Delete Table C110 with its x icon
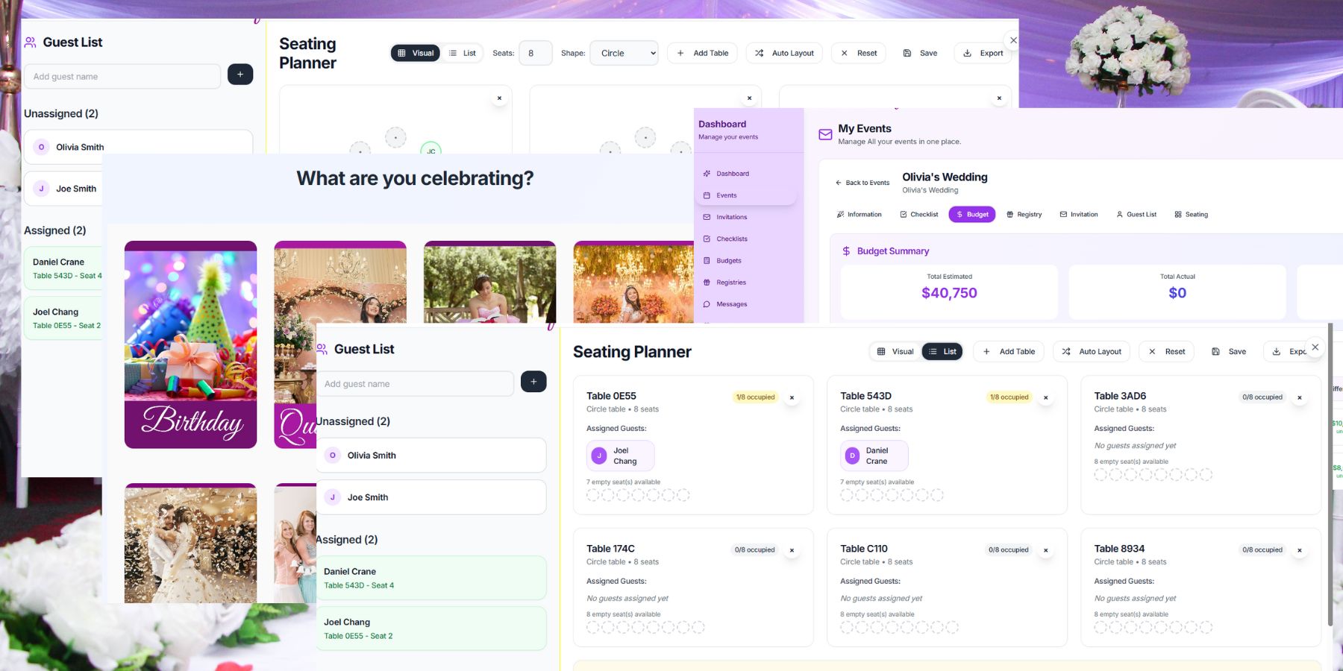 [x=1045, y=550]
